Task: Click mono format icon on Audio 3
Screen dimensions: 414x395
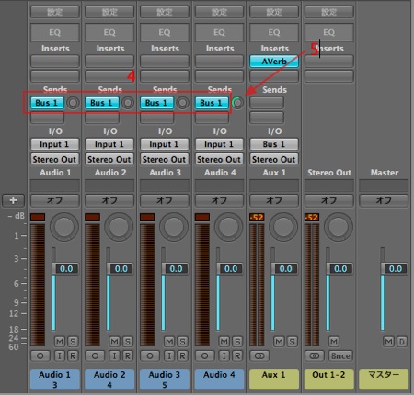Action: coord(150,355)
